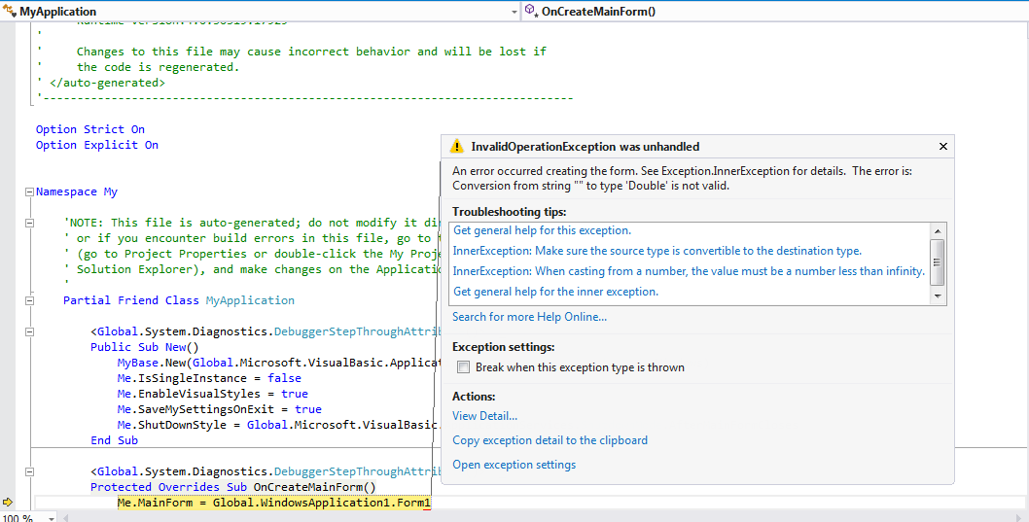
Task: Click 'Search for more Help Online...' link
Action: tap(529, 317)
